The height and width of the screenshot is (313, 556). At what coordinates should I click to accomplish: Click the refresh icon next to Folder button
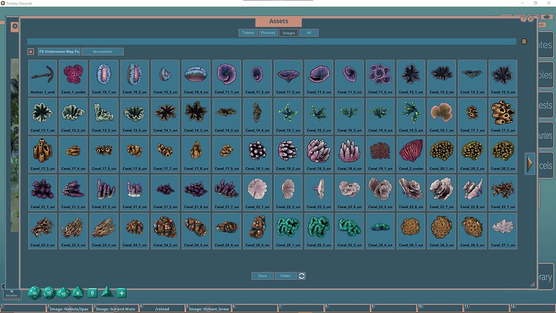pos(301,276)
